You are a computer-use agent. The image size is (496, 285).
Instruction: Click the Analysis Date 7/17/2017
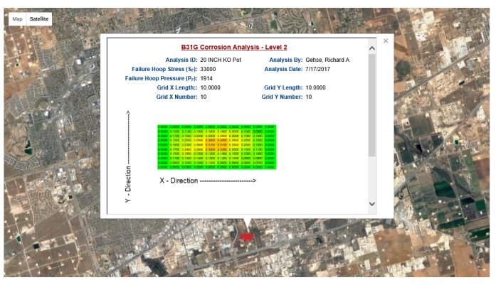pos(320,69)
